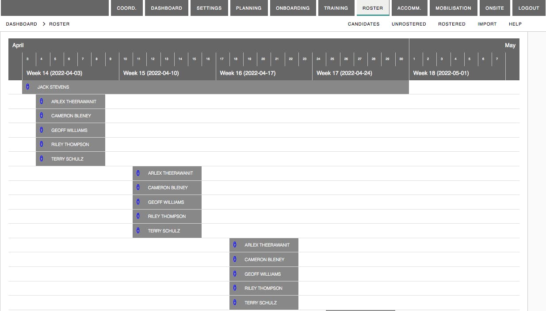Click Terry Schulz's icon in Week 16
The image size is (546, 311).
pos(235,303)
